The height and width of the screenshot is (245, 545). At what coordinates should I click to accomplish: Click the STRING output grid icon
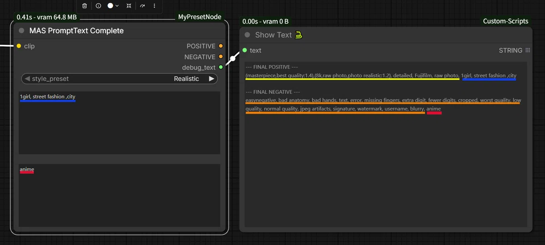pyautogui.click(x=528, y=50)
